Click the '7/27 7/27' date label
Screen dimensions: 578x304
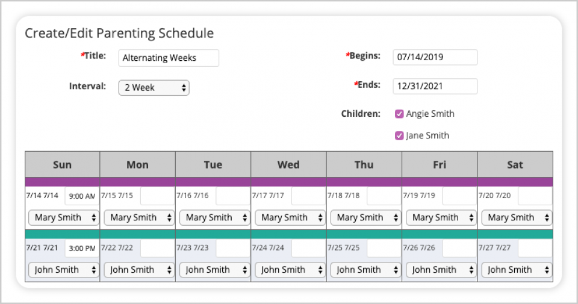(x=495, y=247)
